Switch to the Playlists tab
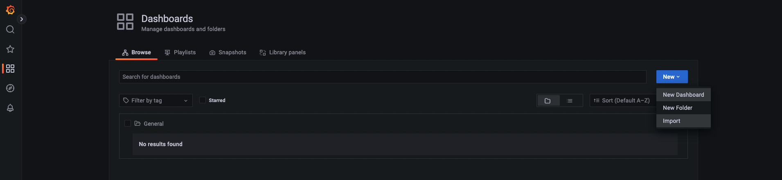This screenshot has height=180, width=782. click(180, 52)
